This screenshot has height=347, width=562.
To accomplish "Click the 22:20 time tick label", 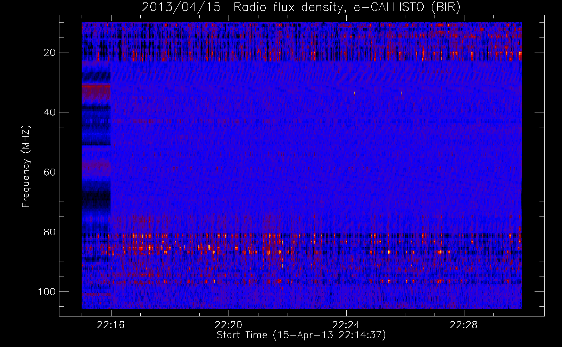I will click(229, 325).
